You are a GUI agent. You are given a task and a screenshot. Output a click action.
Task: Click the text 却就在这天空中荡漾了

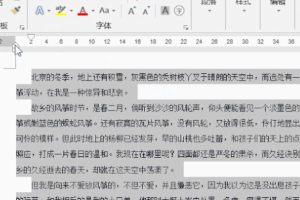click(130, 170)
